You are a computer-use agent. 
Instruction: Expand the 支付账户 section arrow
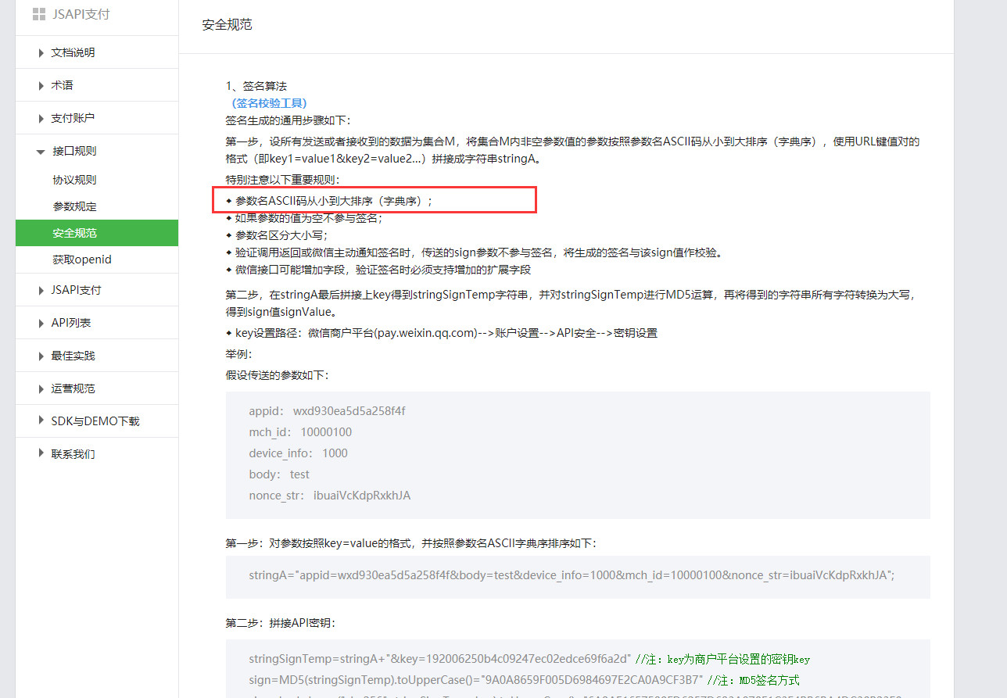click(41, 119)
